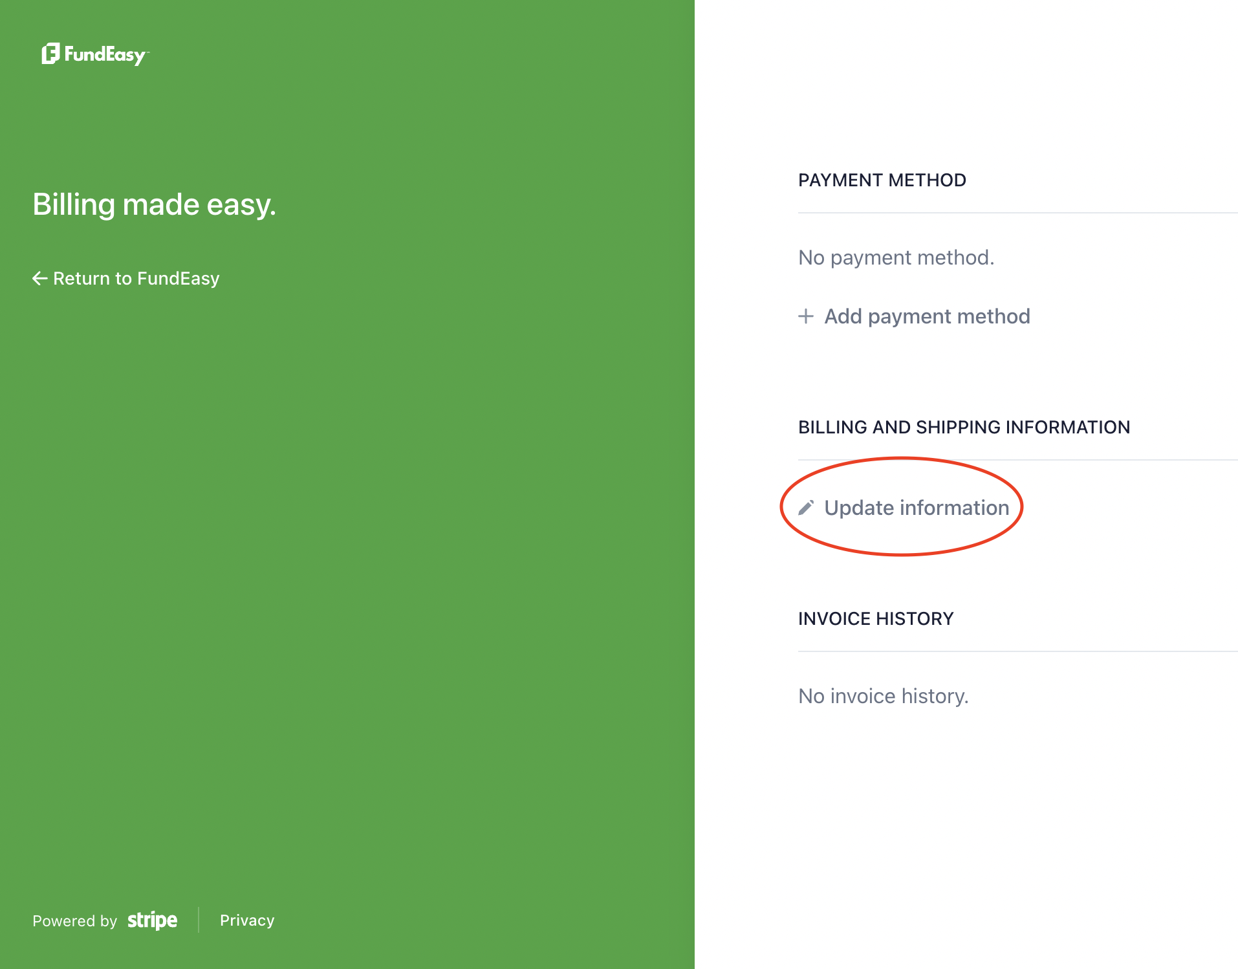Open the Privacy link
The width and height of the screenshot is (1238, 969).
coord(247,920)
